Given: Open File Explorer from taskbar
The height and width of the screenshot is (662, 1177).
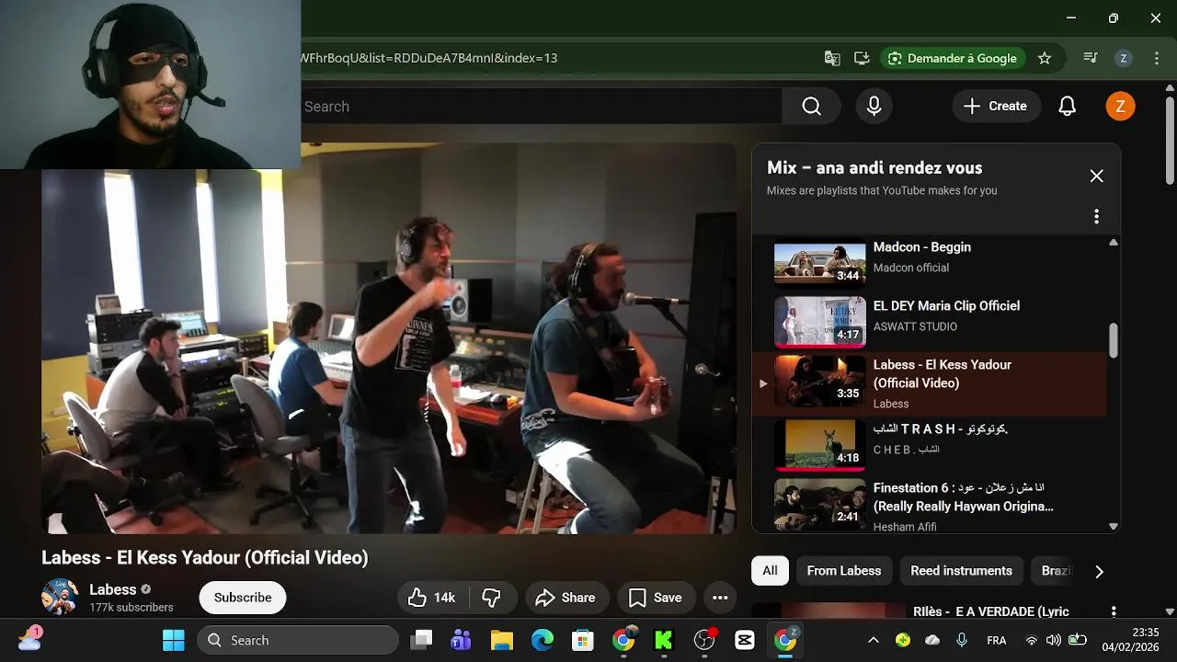Looking at the screenshot, I should point(501,640).
